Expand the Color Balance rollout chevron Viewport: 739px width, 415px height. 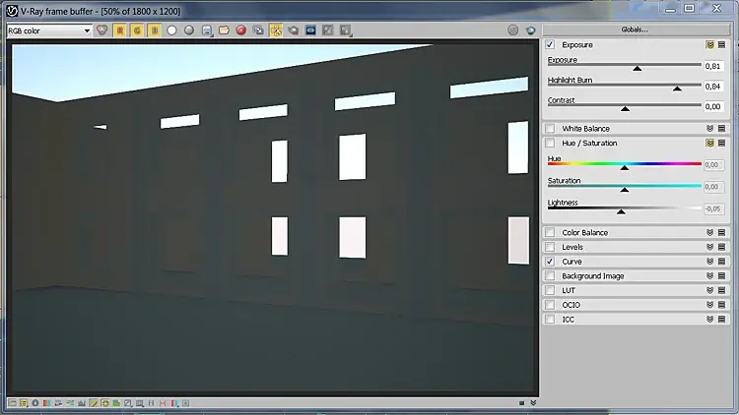click(x=710, y=232)
